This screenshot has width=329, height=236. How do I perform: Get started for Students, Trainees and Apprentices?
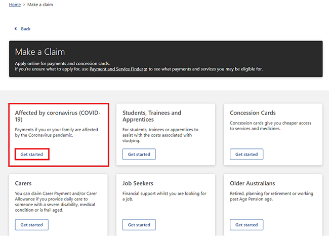click(139, 154)
